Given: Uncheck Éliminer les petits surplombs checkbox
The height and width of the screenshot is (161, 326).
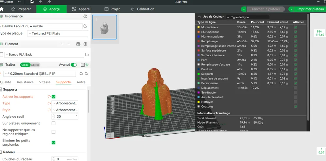Looking at the screenshot, I should point(53,142).
